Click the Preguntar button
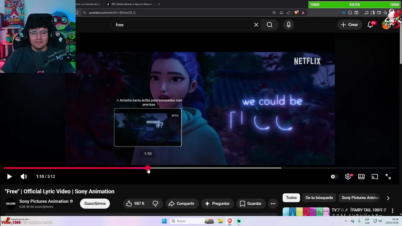402x226 pixels. pos(217,204)
